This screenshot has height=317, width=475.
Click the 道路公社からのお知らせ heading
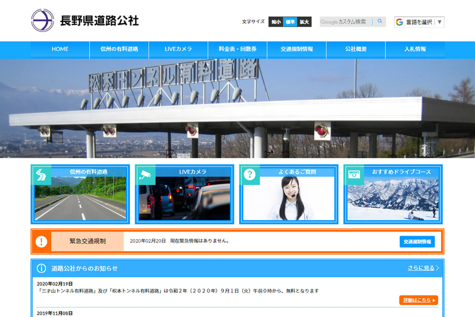point(84,268)
